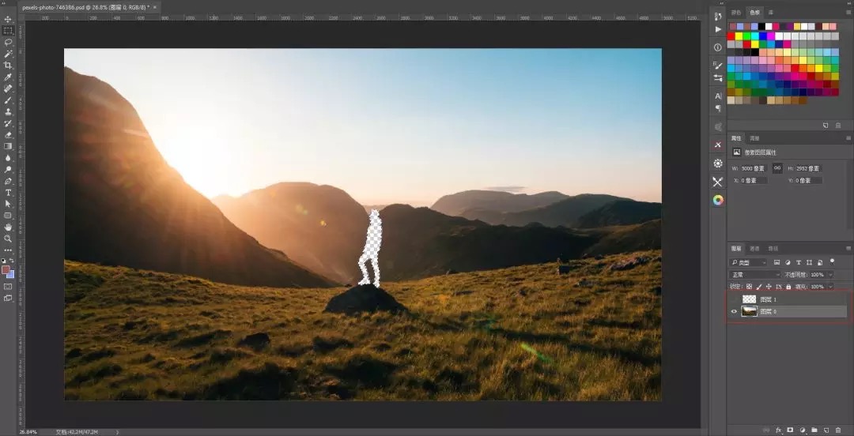854x436 pixels.
Task: Select the Move tool
Action: 8,19
